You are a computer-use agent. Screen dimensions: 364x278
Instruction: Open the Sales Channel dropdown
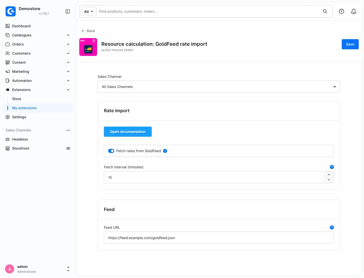tap(219, 87)
